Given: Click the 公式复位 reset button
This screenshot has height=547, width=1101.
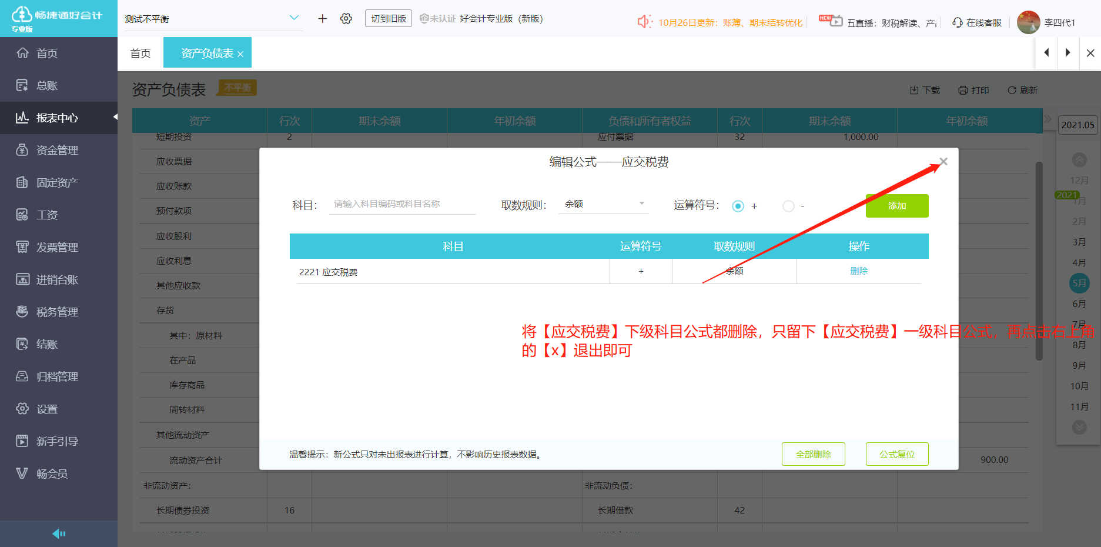Looking at the screenshot, I should pos(897,453).
